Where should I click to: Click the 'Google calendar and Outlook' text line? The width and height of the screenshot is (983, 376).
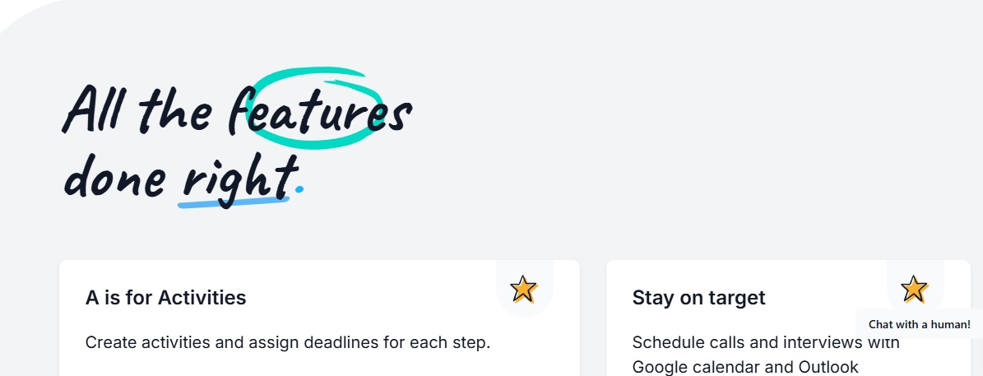pyautogui.click(x=744, y=367)
